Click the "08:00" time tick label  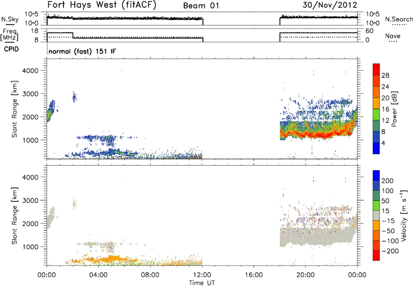coord(150,275)
